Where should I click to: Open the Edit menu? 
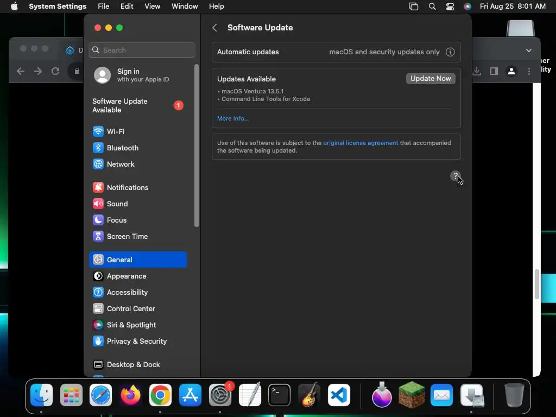[x=127, y=7]
